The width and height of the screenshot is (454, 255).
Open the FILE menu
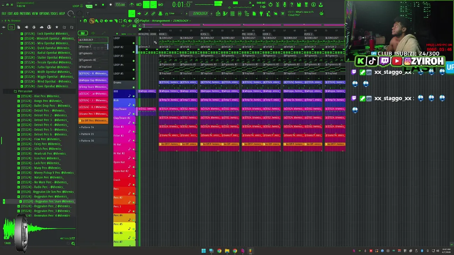[x=4, y=13]
